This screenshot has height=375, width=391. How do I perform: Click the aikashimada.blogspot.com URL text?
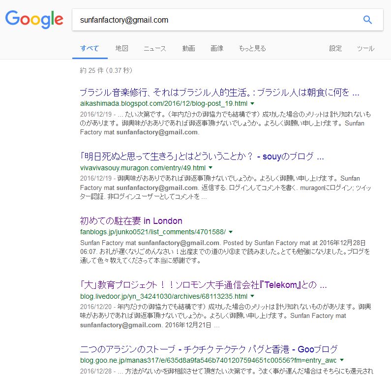[x=164, y=103]
